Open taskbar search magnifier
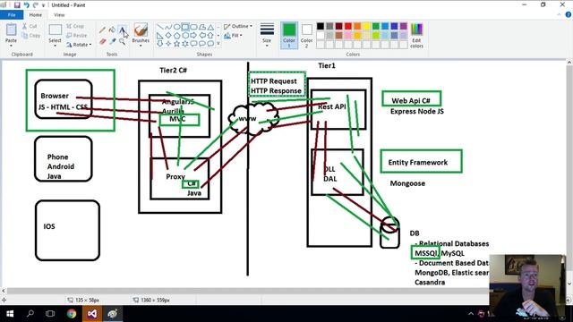 click(x=30, y=314)
